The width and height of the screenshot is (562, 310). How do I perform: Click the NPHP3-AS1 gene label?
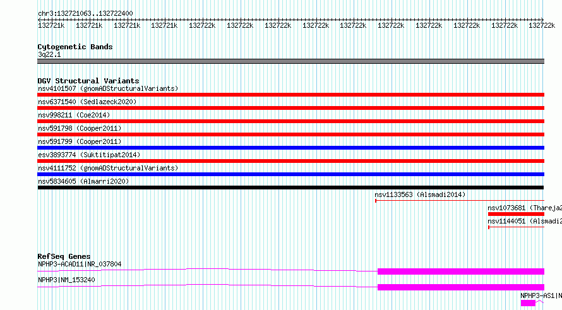(x=541, y=295)
